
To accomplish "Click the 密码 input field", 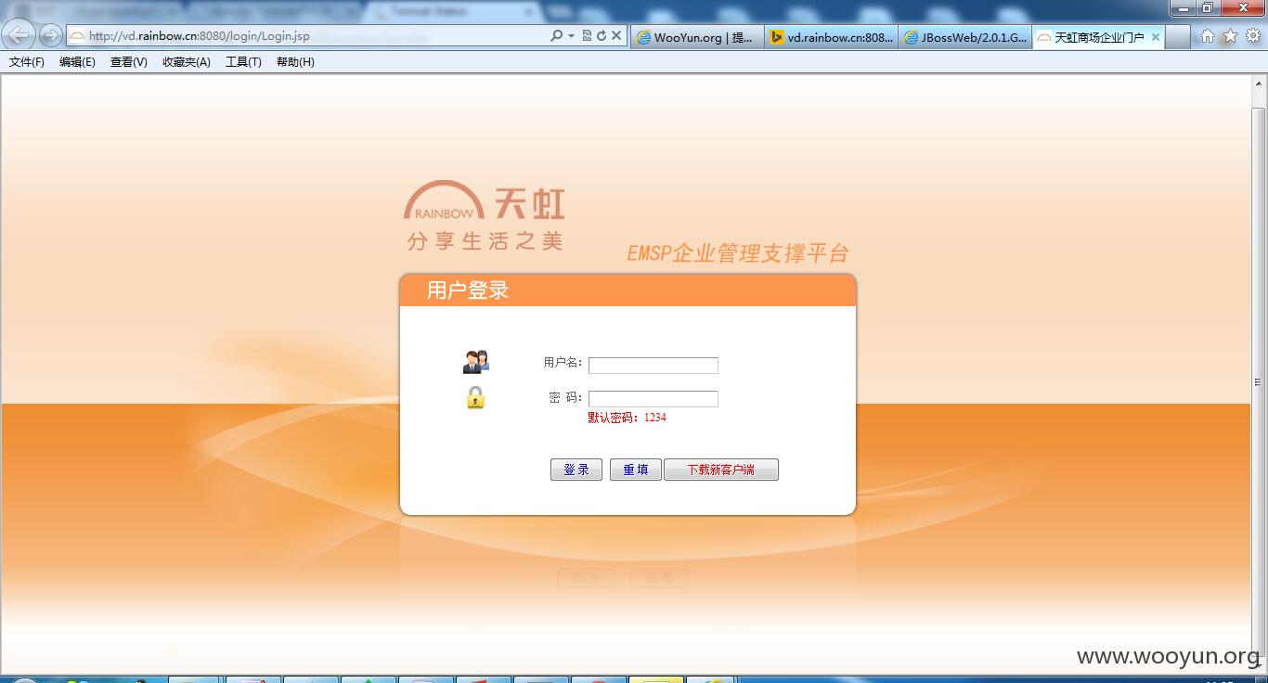I will tap(653, 399).
